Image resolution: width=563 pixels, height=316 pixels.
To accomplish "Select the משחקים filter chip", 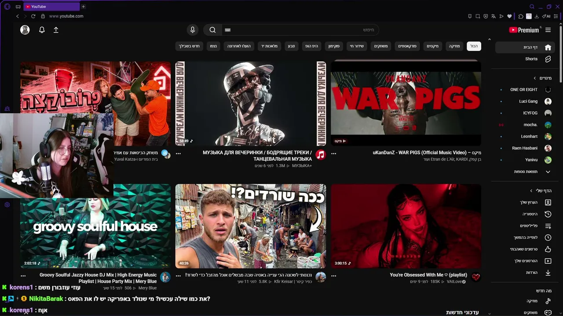I will coord(381,46).
